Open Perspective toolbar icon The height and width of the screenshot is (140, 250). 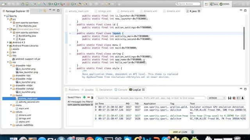click(x=206, y=4)
